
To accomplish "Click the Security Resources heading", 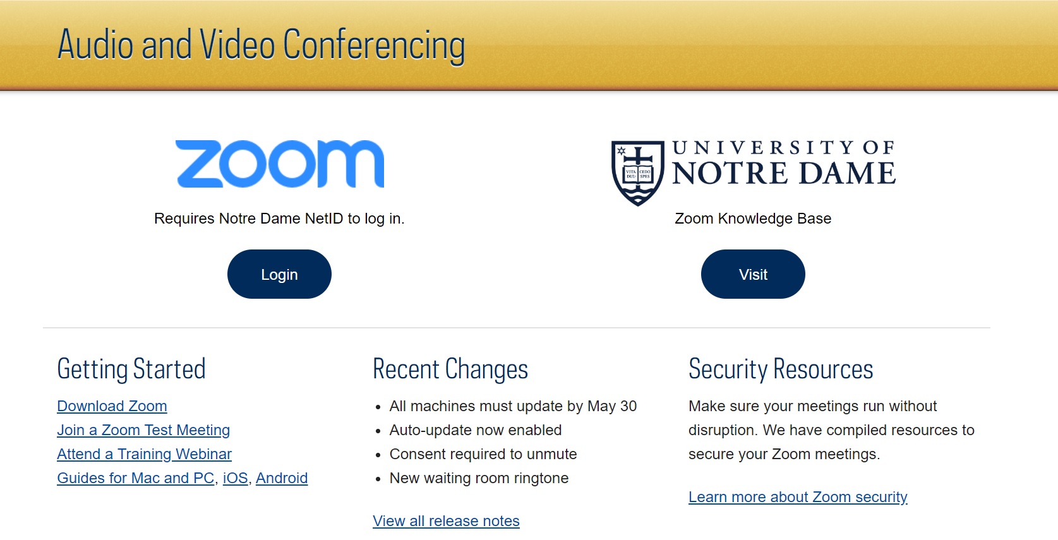I will coord(781,368).
